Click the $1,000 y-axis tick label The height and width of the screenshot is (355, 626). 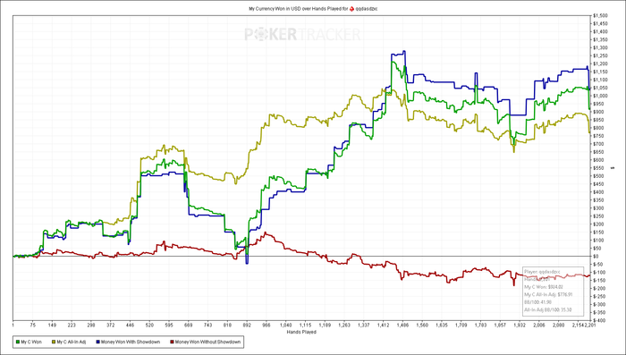click(600, 96)
